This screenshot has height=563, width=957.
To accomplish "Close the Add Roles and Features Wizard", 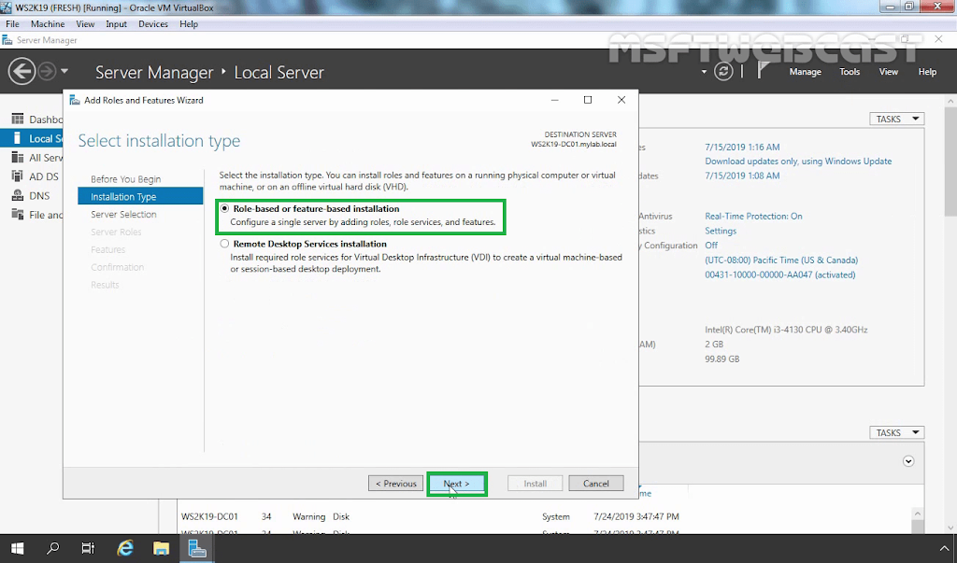I will 621,100.
